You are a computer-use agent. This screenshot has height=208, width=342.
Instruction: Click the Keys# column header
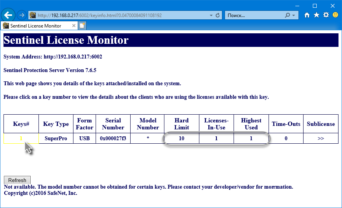21,124
